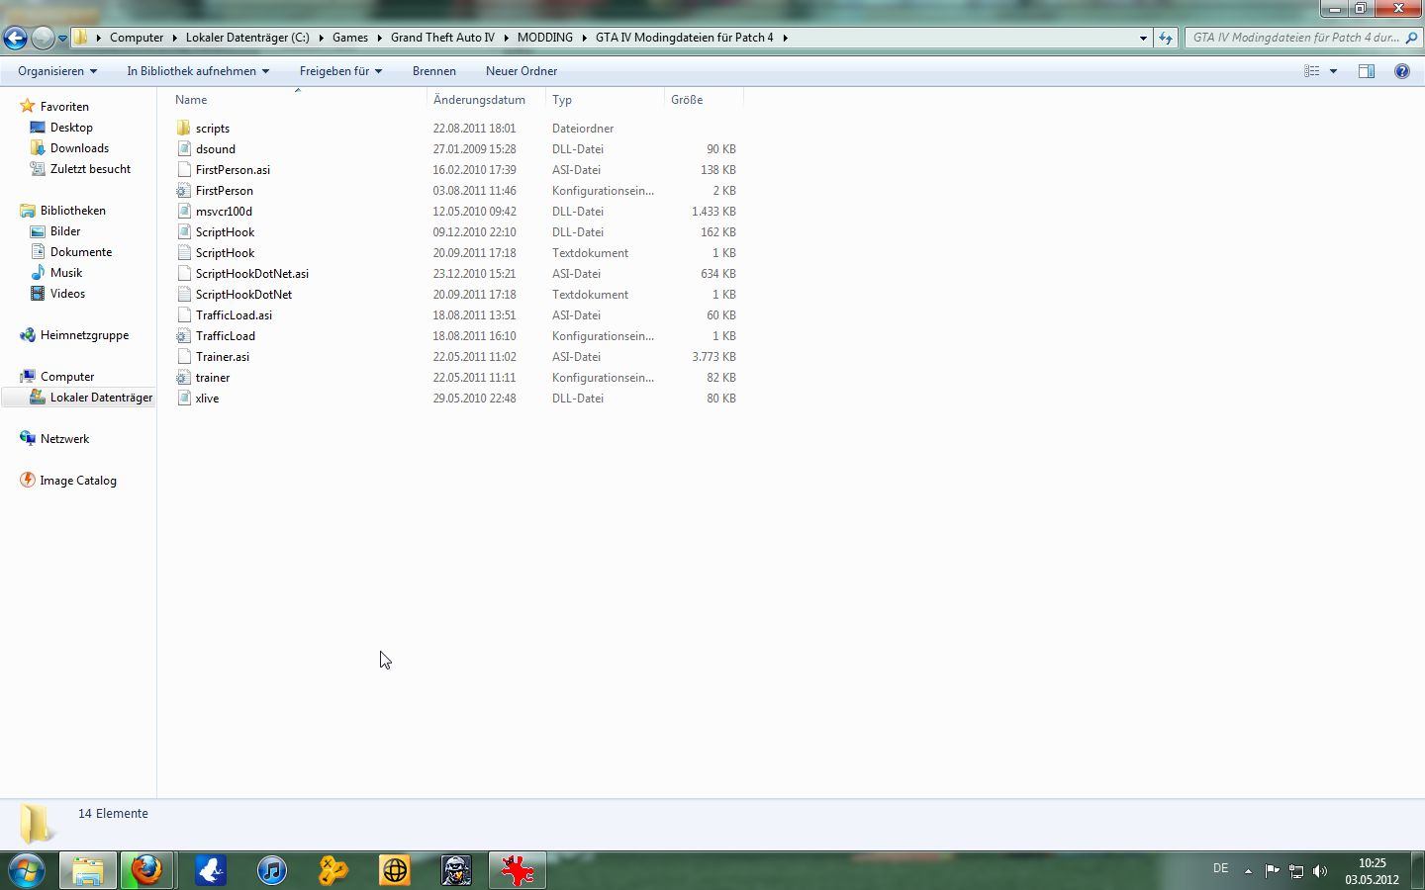The width and height of the screenshot is (1425, 890).
Task: Select Desktop in the navigation pane
Action: click(x=71, y=128)
